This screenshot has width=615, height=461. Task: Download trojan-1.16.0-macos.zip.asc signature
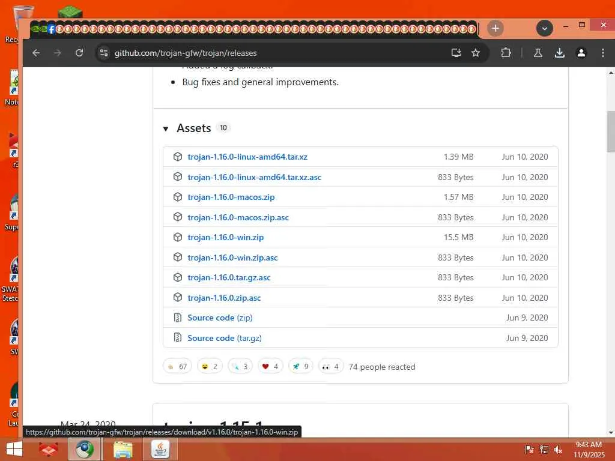[238, 217]
